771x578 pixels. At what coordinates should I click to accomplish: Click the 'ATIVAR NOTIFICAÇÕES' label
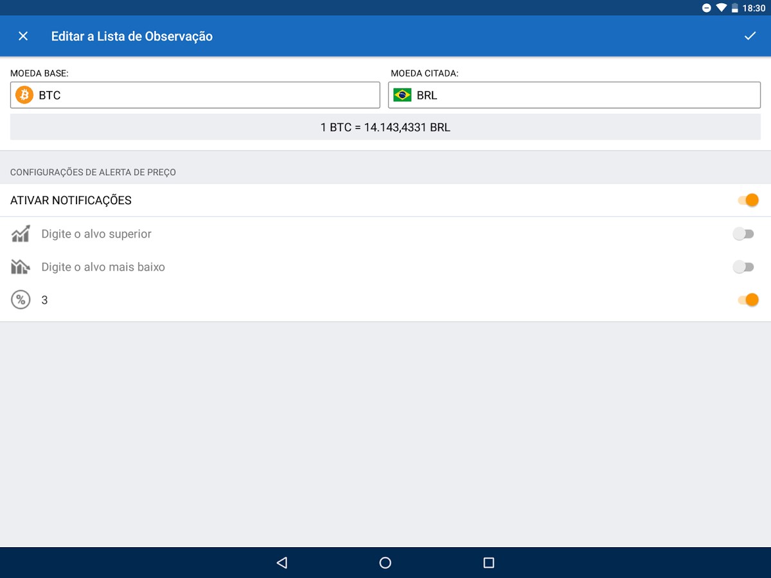tap(71, 200)
